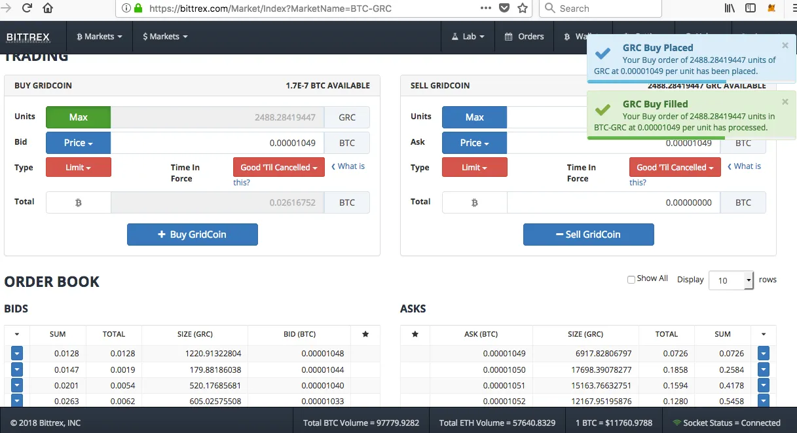Click the Total ETH Volume footer text
Screen dimensions: 797x433
point(497,423)
